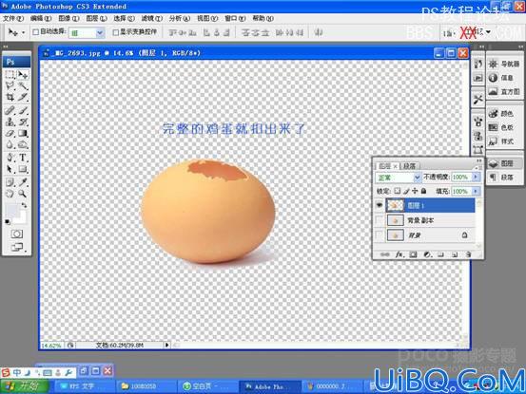Open auto-select target dropdown in options bar

pos(87,32)
